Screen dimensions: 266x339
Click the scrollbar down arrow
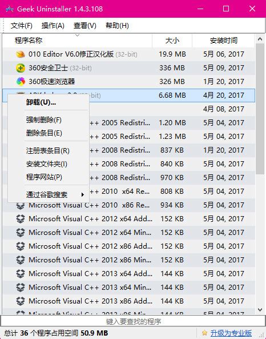pos(260,310)
